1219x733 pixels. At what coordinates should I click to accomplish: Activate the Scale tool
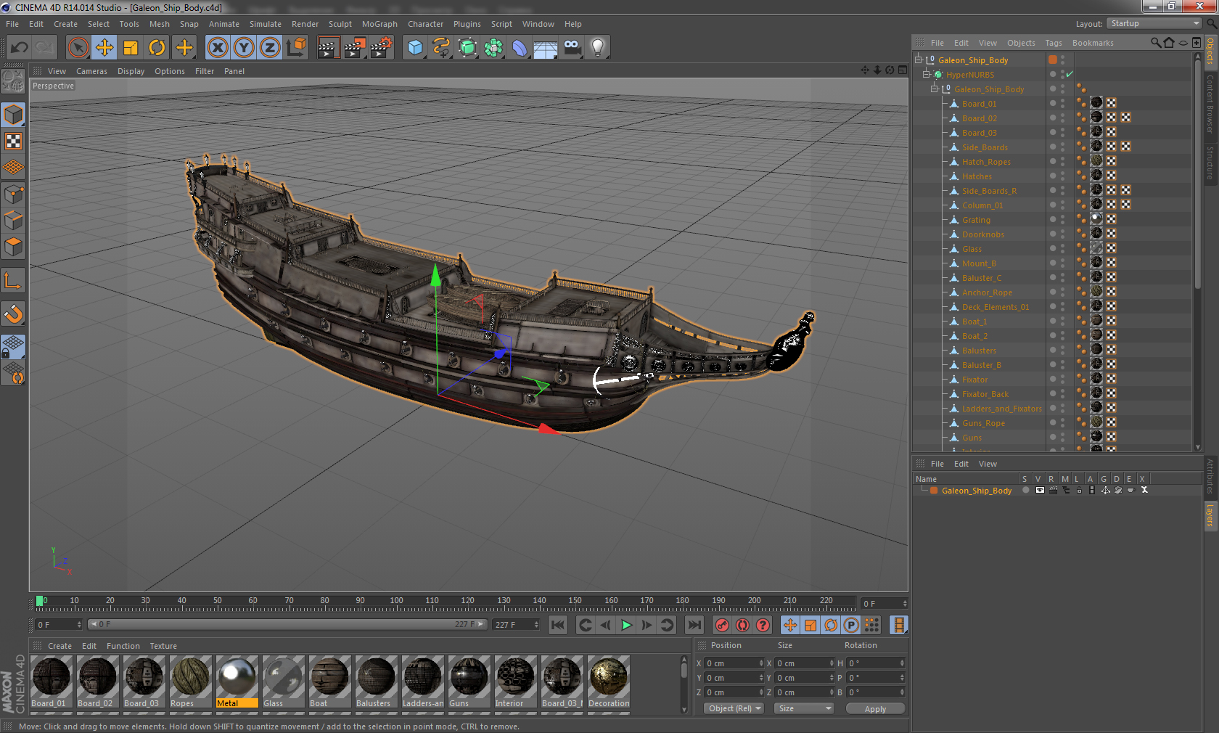pyautogui.click(x=131, y=48)
